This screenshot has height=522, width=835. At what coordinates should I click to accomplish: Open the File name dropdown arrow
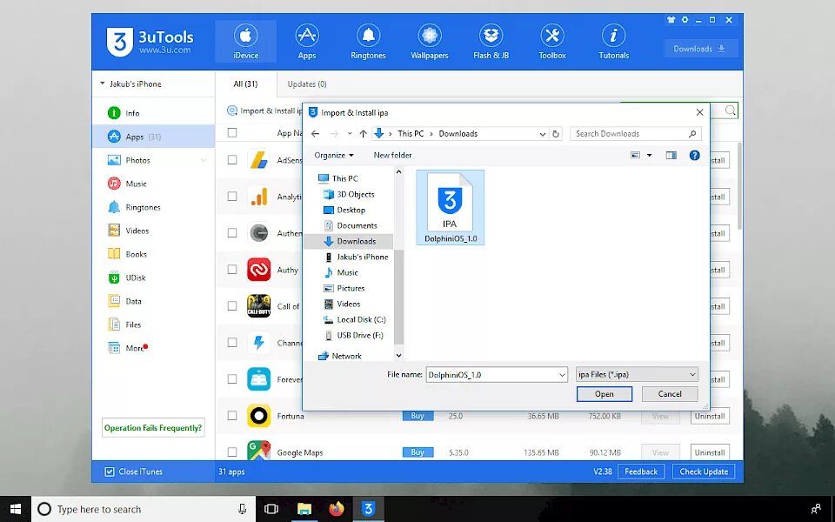[x=561, y=373]
